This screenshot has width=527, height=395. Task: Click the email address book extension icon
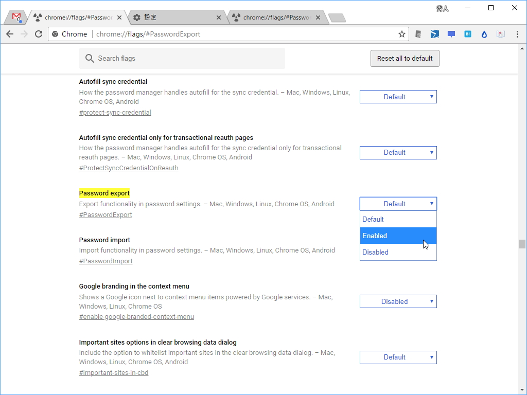click(x=418, y=34)
